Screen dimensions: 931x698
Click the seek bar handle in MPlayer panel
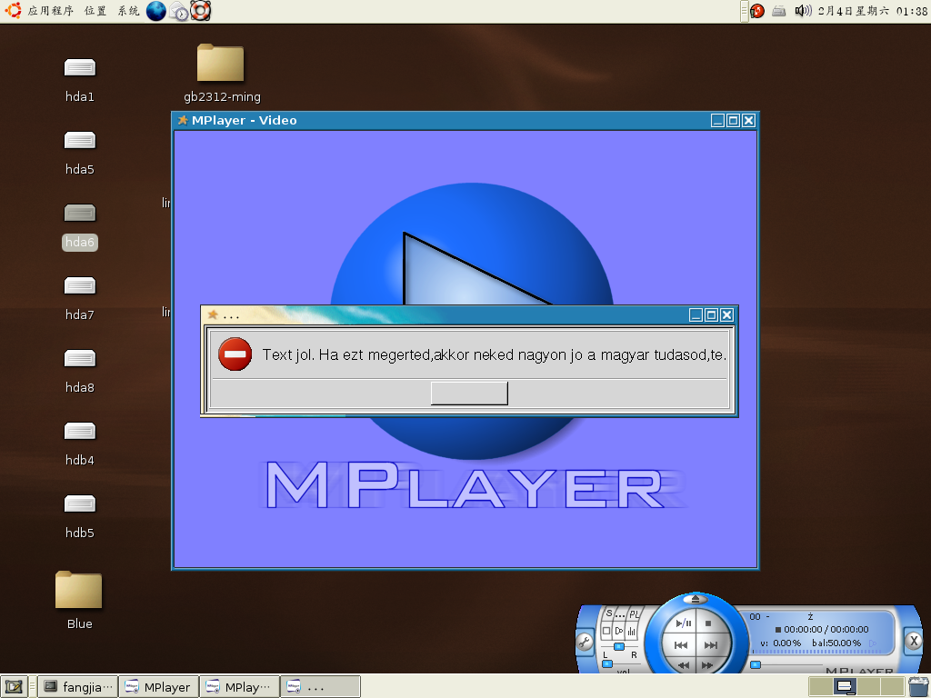(756, 664)
